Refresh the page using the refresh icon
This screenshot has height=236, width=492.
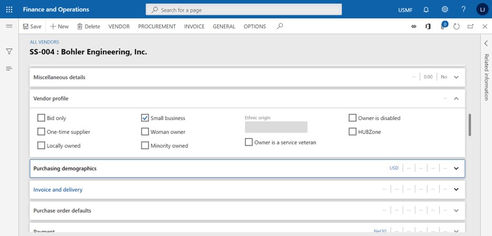(456, 26)
